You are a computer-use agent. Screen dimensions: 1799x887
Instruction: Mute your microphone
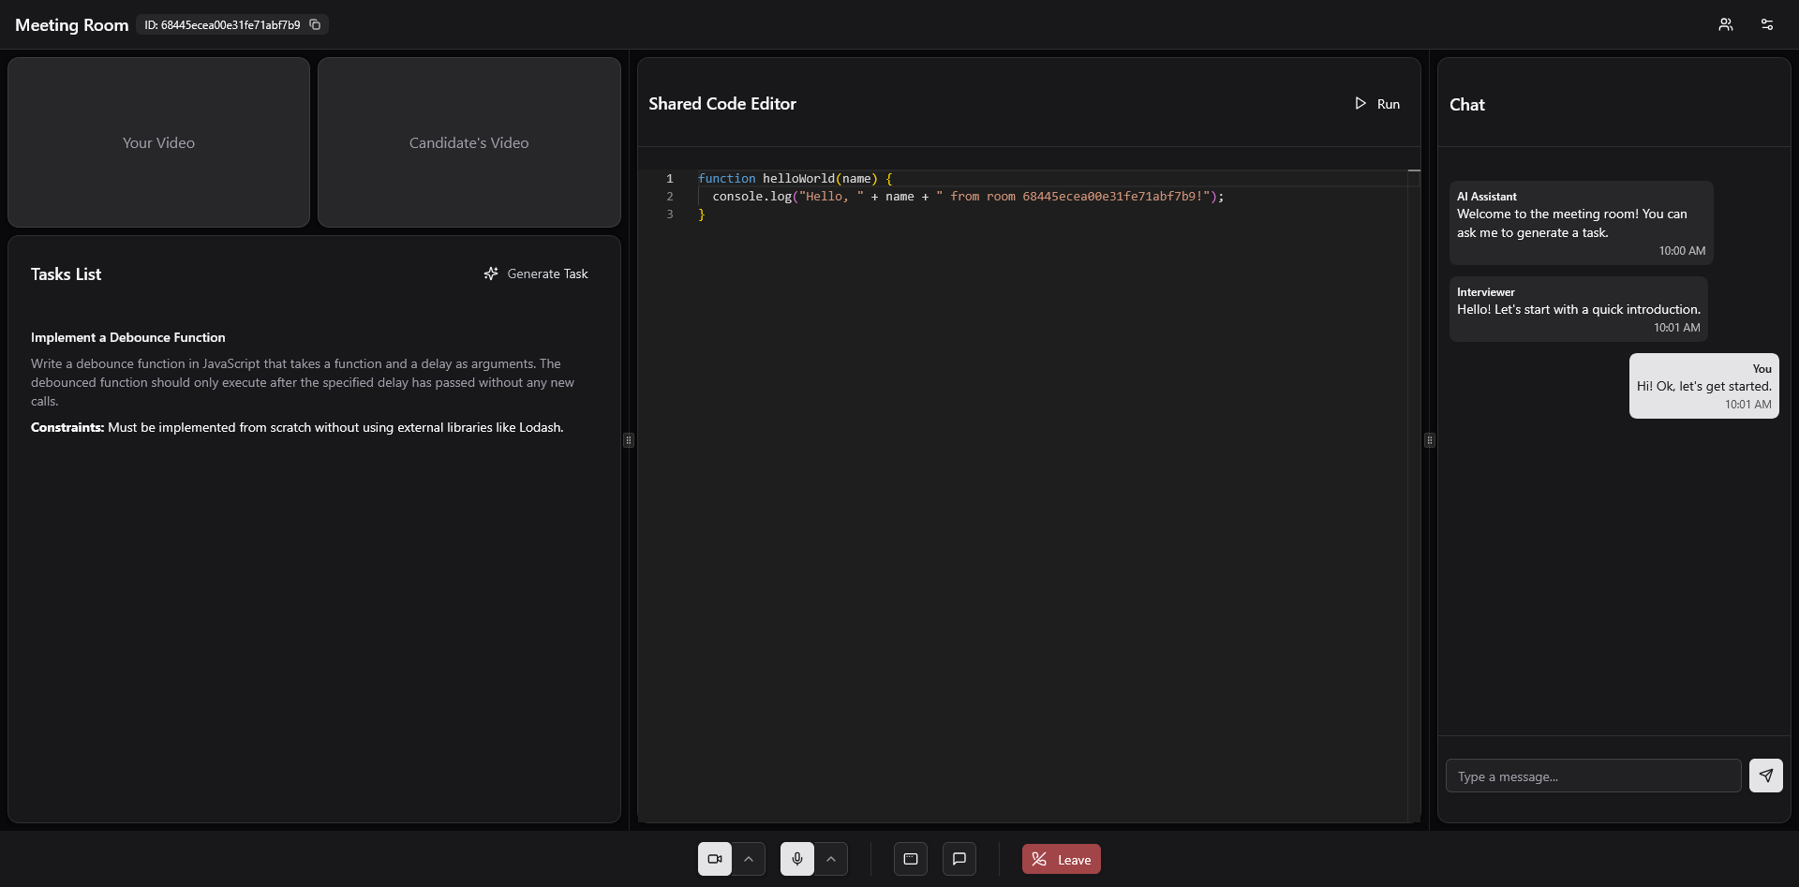(x=795, y=858)
